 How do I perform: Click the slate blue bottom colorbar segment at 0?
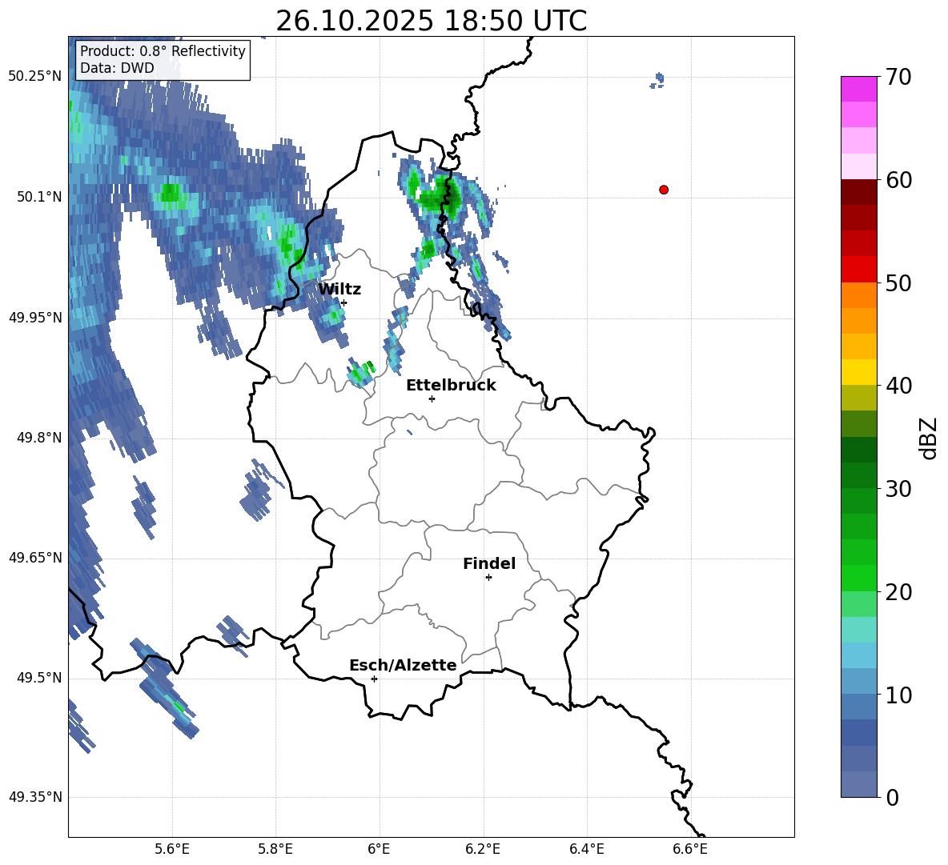point(858,784)
